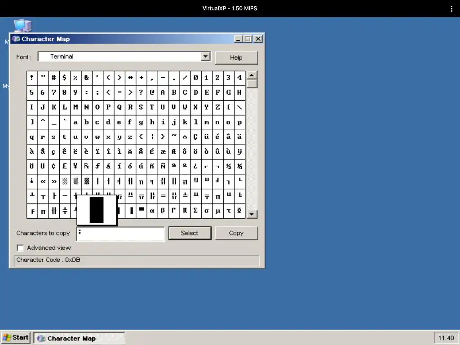Image resolution: width=460 pixels, height=345 pixels.
Task: Select the Greek alpha α character
Action: click(152, 211)
